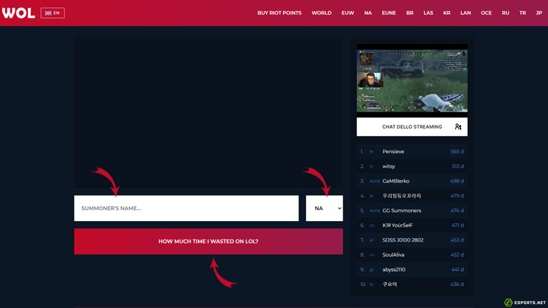Select the KR region link
The width and height of the screenshot is (548, 308).
point(447,13)
